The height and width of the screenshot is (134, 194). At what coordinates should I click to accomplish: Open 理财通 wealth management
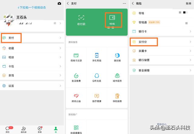117,58
